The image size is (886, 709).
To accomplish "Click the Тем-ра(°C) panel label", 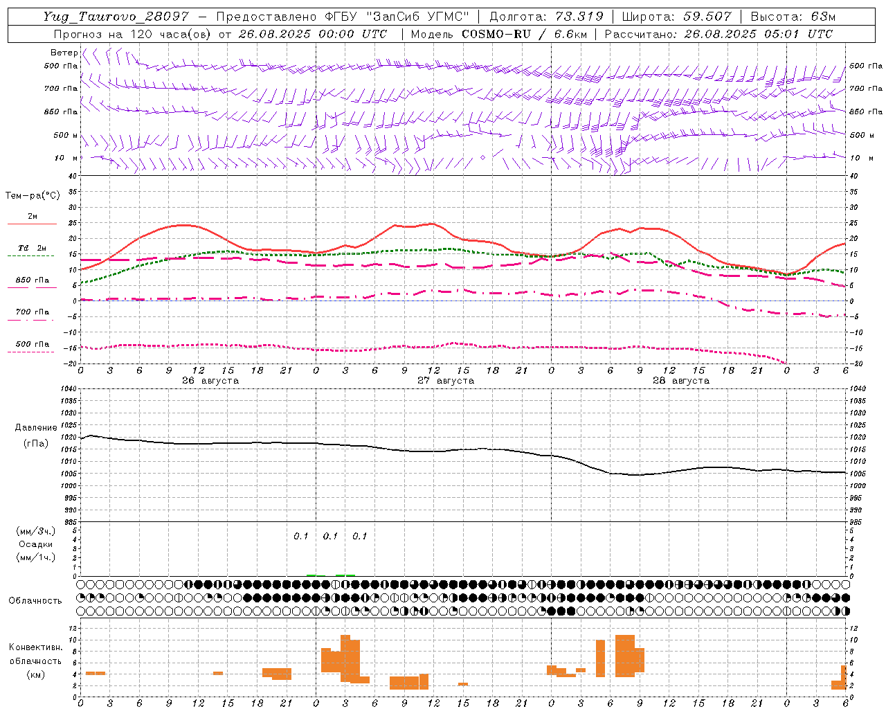I will coord(33,196).
